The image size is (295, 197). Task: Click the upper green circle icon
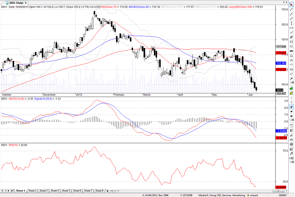pos(291,88)
